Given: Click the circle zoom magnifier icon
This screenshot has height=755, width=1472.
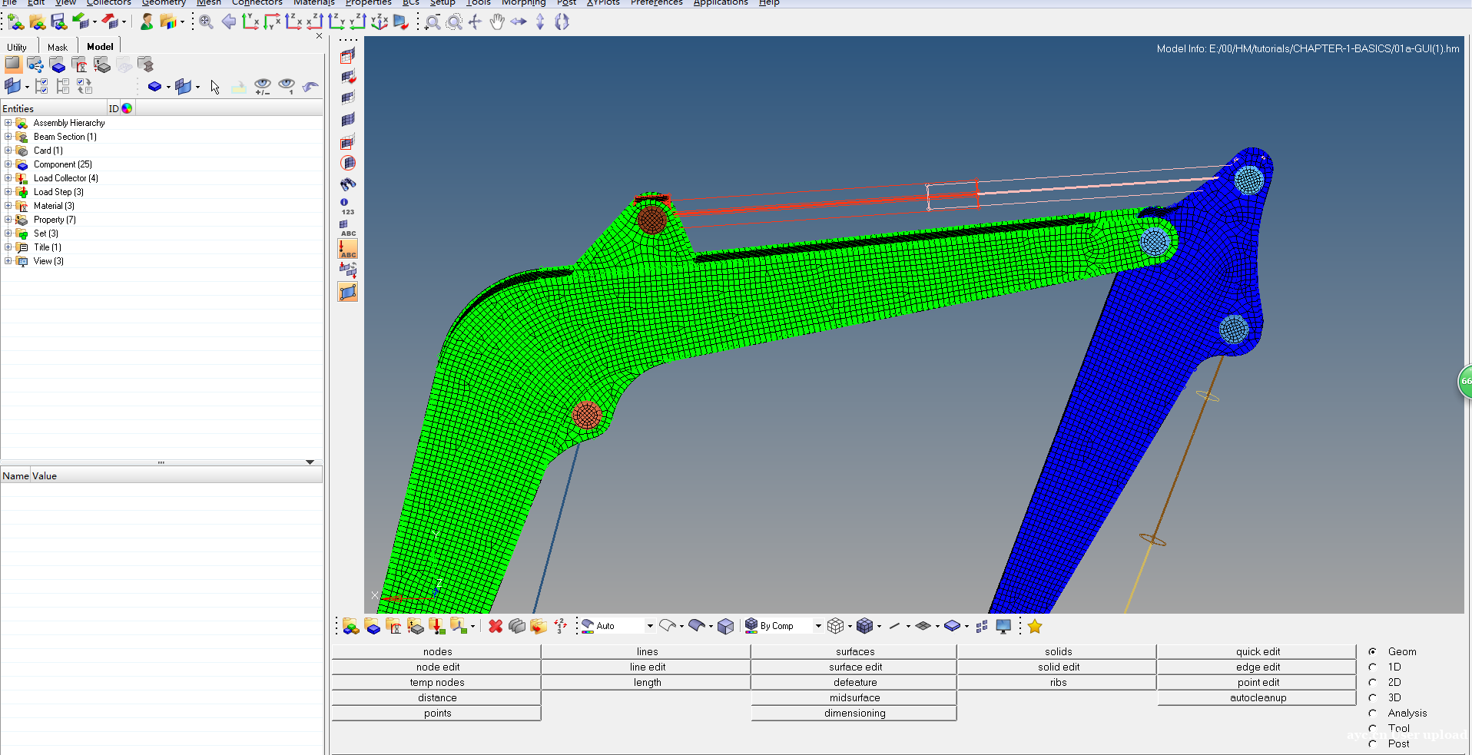Looking at the screenshot, I should (454, 22).
